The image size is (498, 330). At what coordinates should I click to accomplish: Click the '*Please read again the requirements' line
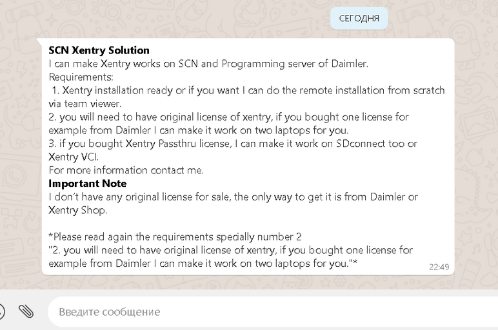point(175,237)
